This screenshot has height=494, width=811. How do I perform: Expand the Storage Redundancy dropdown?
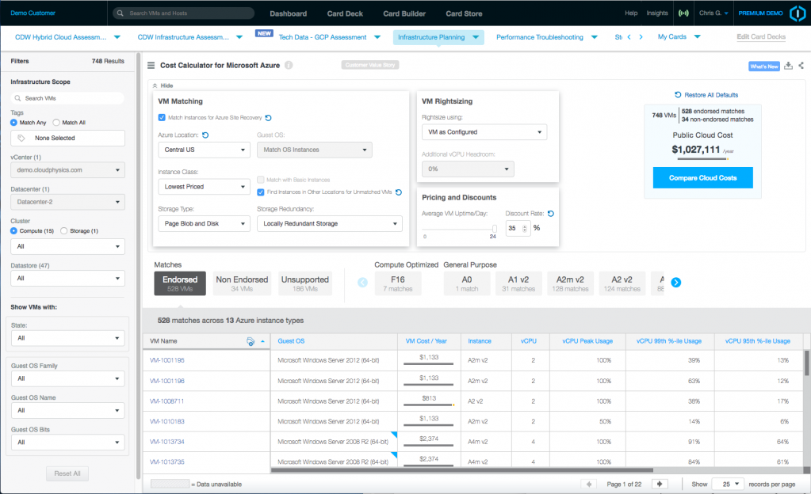[329, 224]
